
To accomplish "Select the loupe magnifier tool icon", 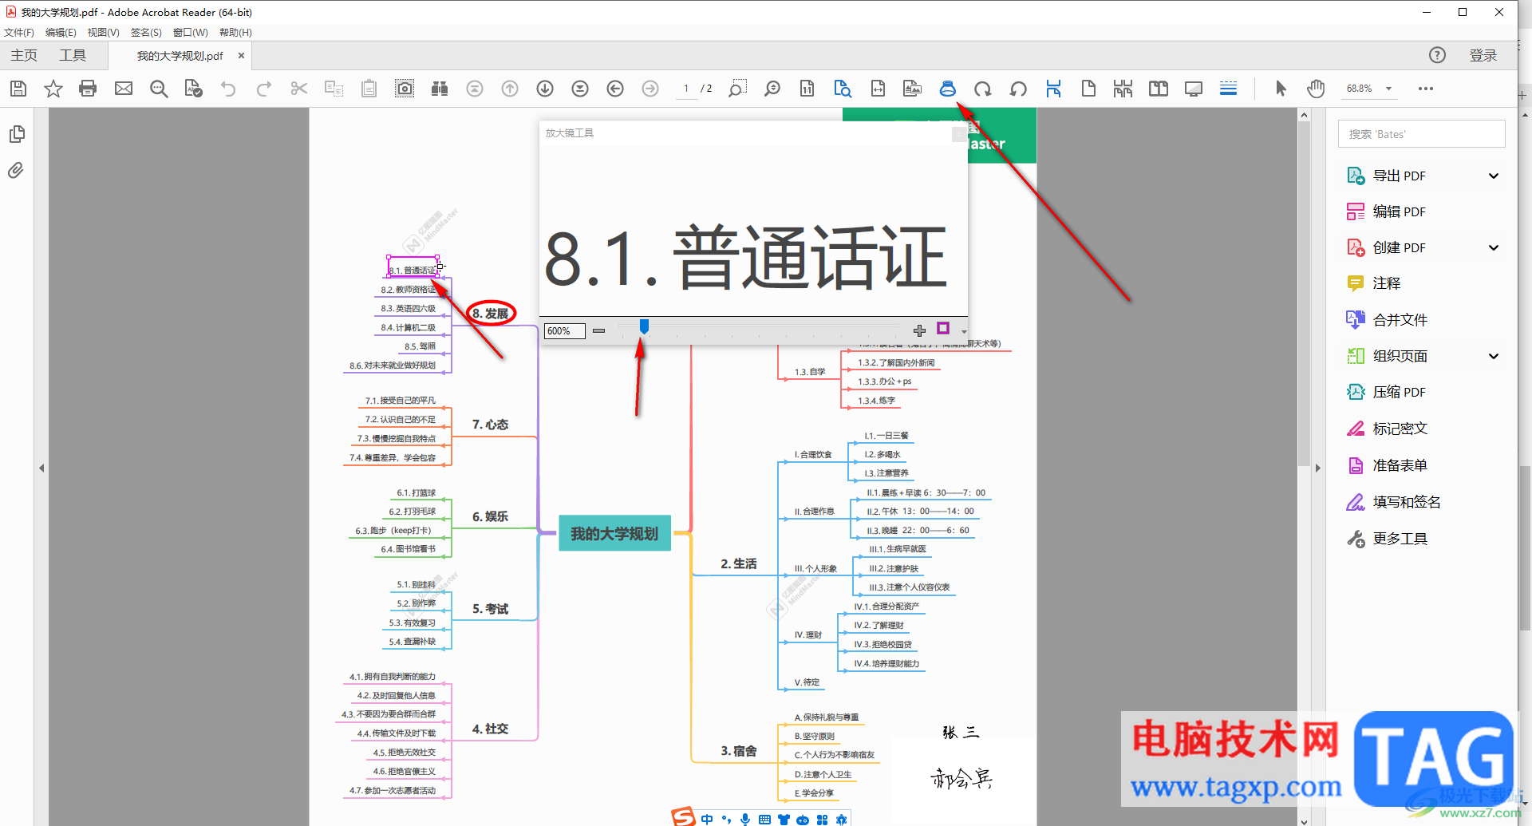I will tap(948, 89).
